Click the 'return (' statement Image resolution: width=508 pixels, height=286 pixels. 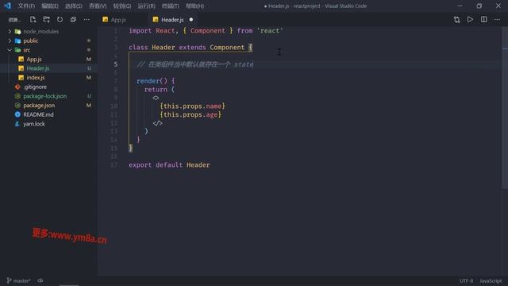click(160, 90)
